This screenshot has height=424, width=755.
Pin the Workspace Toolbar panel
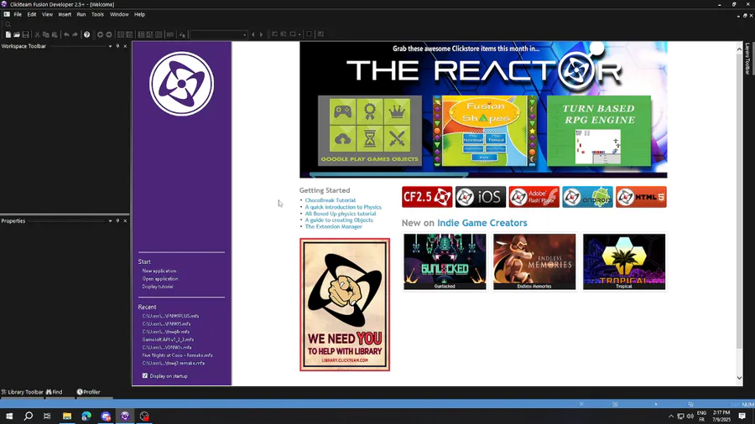point(117,46)
